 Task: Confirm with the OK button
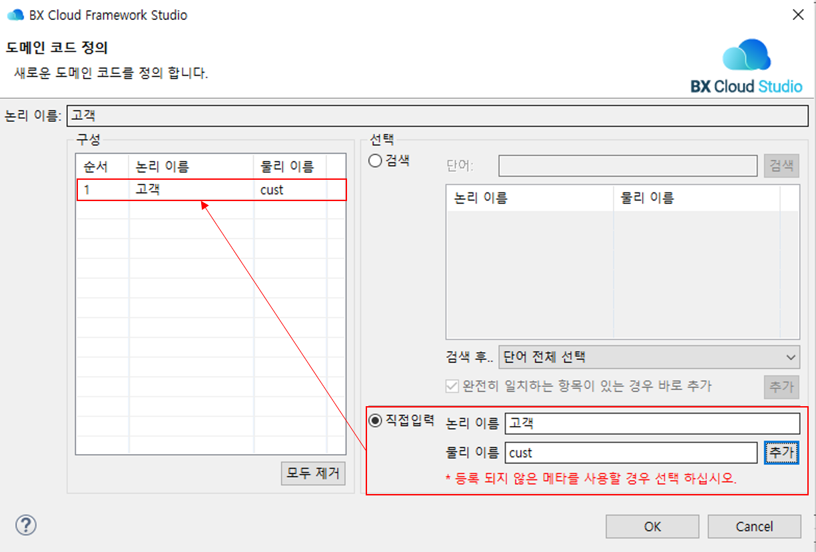(652, 527)
